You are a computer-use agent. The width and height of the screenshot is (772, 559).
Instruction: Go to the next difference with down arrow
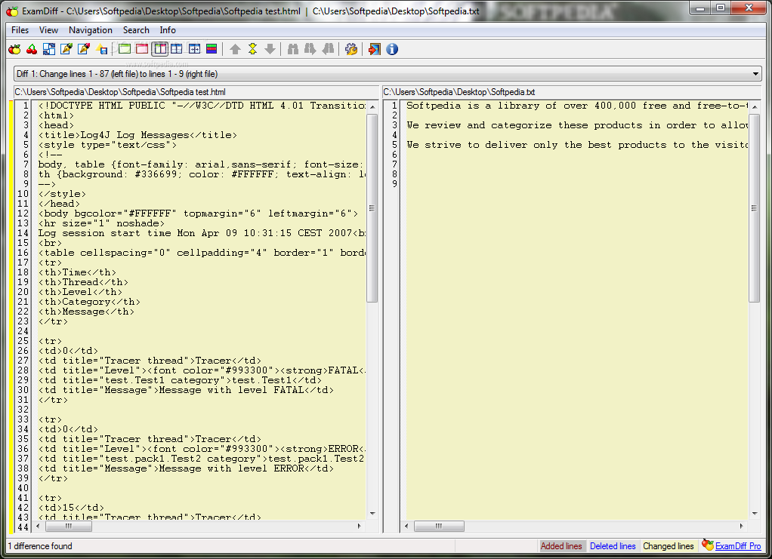click(x=270, y=49)
